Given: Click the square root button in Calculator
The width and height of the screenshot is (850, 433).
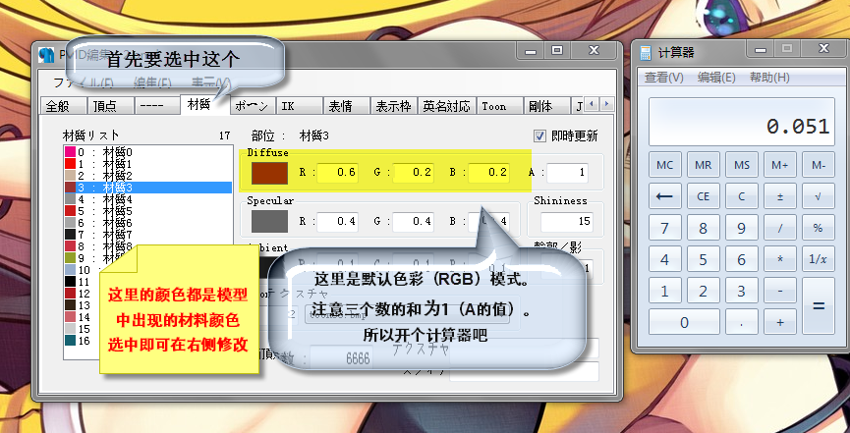Looking at the screenshot, I should (x=819, y=196).
